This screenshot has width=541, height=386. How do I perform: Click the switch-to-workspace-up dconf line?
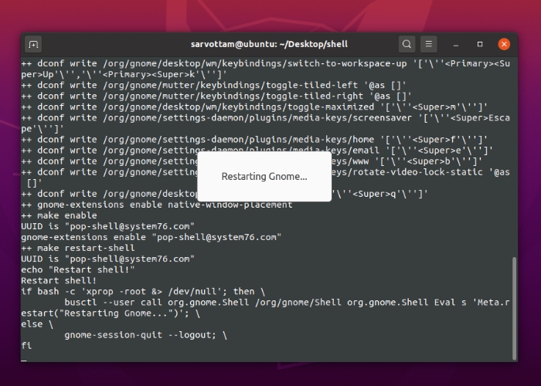point(265,69)
